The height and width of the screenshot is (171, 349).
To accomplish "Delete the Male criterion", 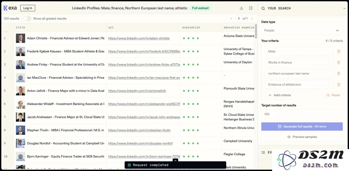I will (x=339, y=51).
